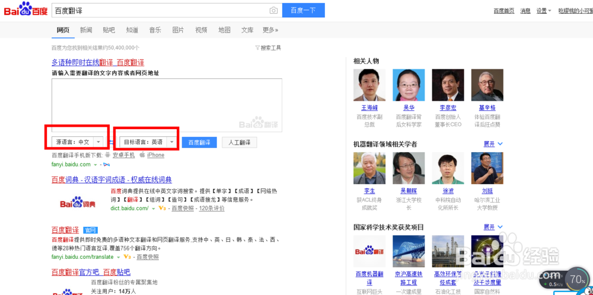Click inside the translation text area
593x295 pixels.
[167, 105]
